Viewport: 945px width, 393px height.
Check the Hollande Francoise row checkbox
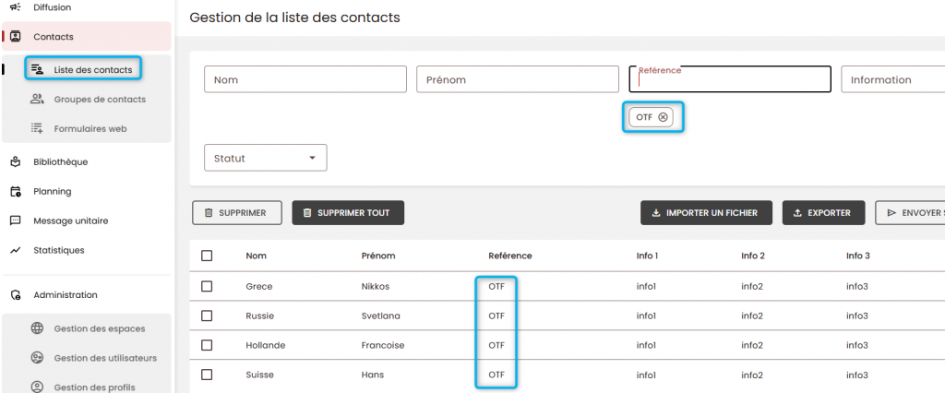pos(207,345)
